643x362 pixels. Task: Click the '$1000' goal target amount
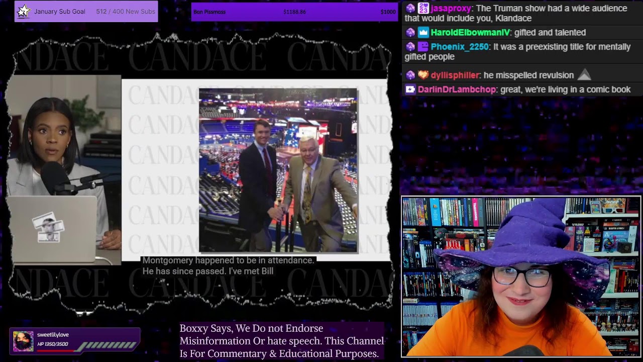pyautogui.click(x=388, y=12)
